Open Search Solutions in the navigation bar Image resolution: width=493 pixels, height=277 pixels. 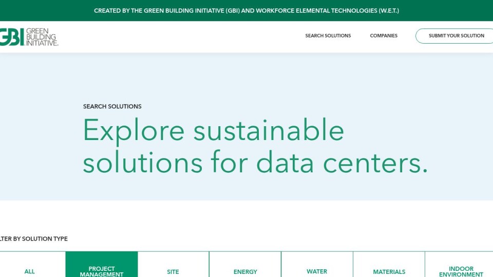click(328, 36)
